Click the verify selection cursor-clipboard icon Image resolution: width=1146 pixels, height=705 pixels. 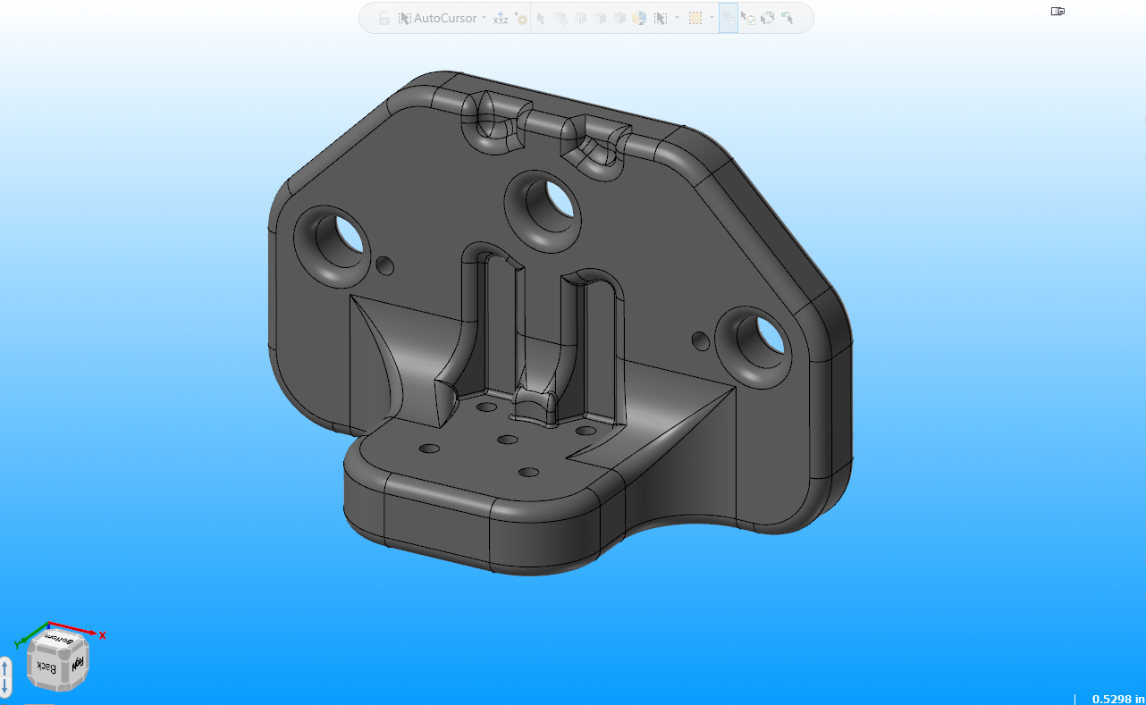pyautogui.click(x=748, y=18)
